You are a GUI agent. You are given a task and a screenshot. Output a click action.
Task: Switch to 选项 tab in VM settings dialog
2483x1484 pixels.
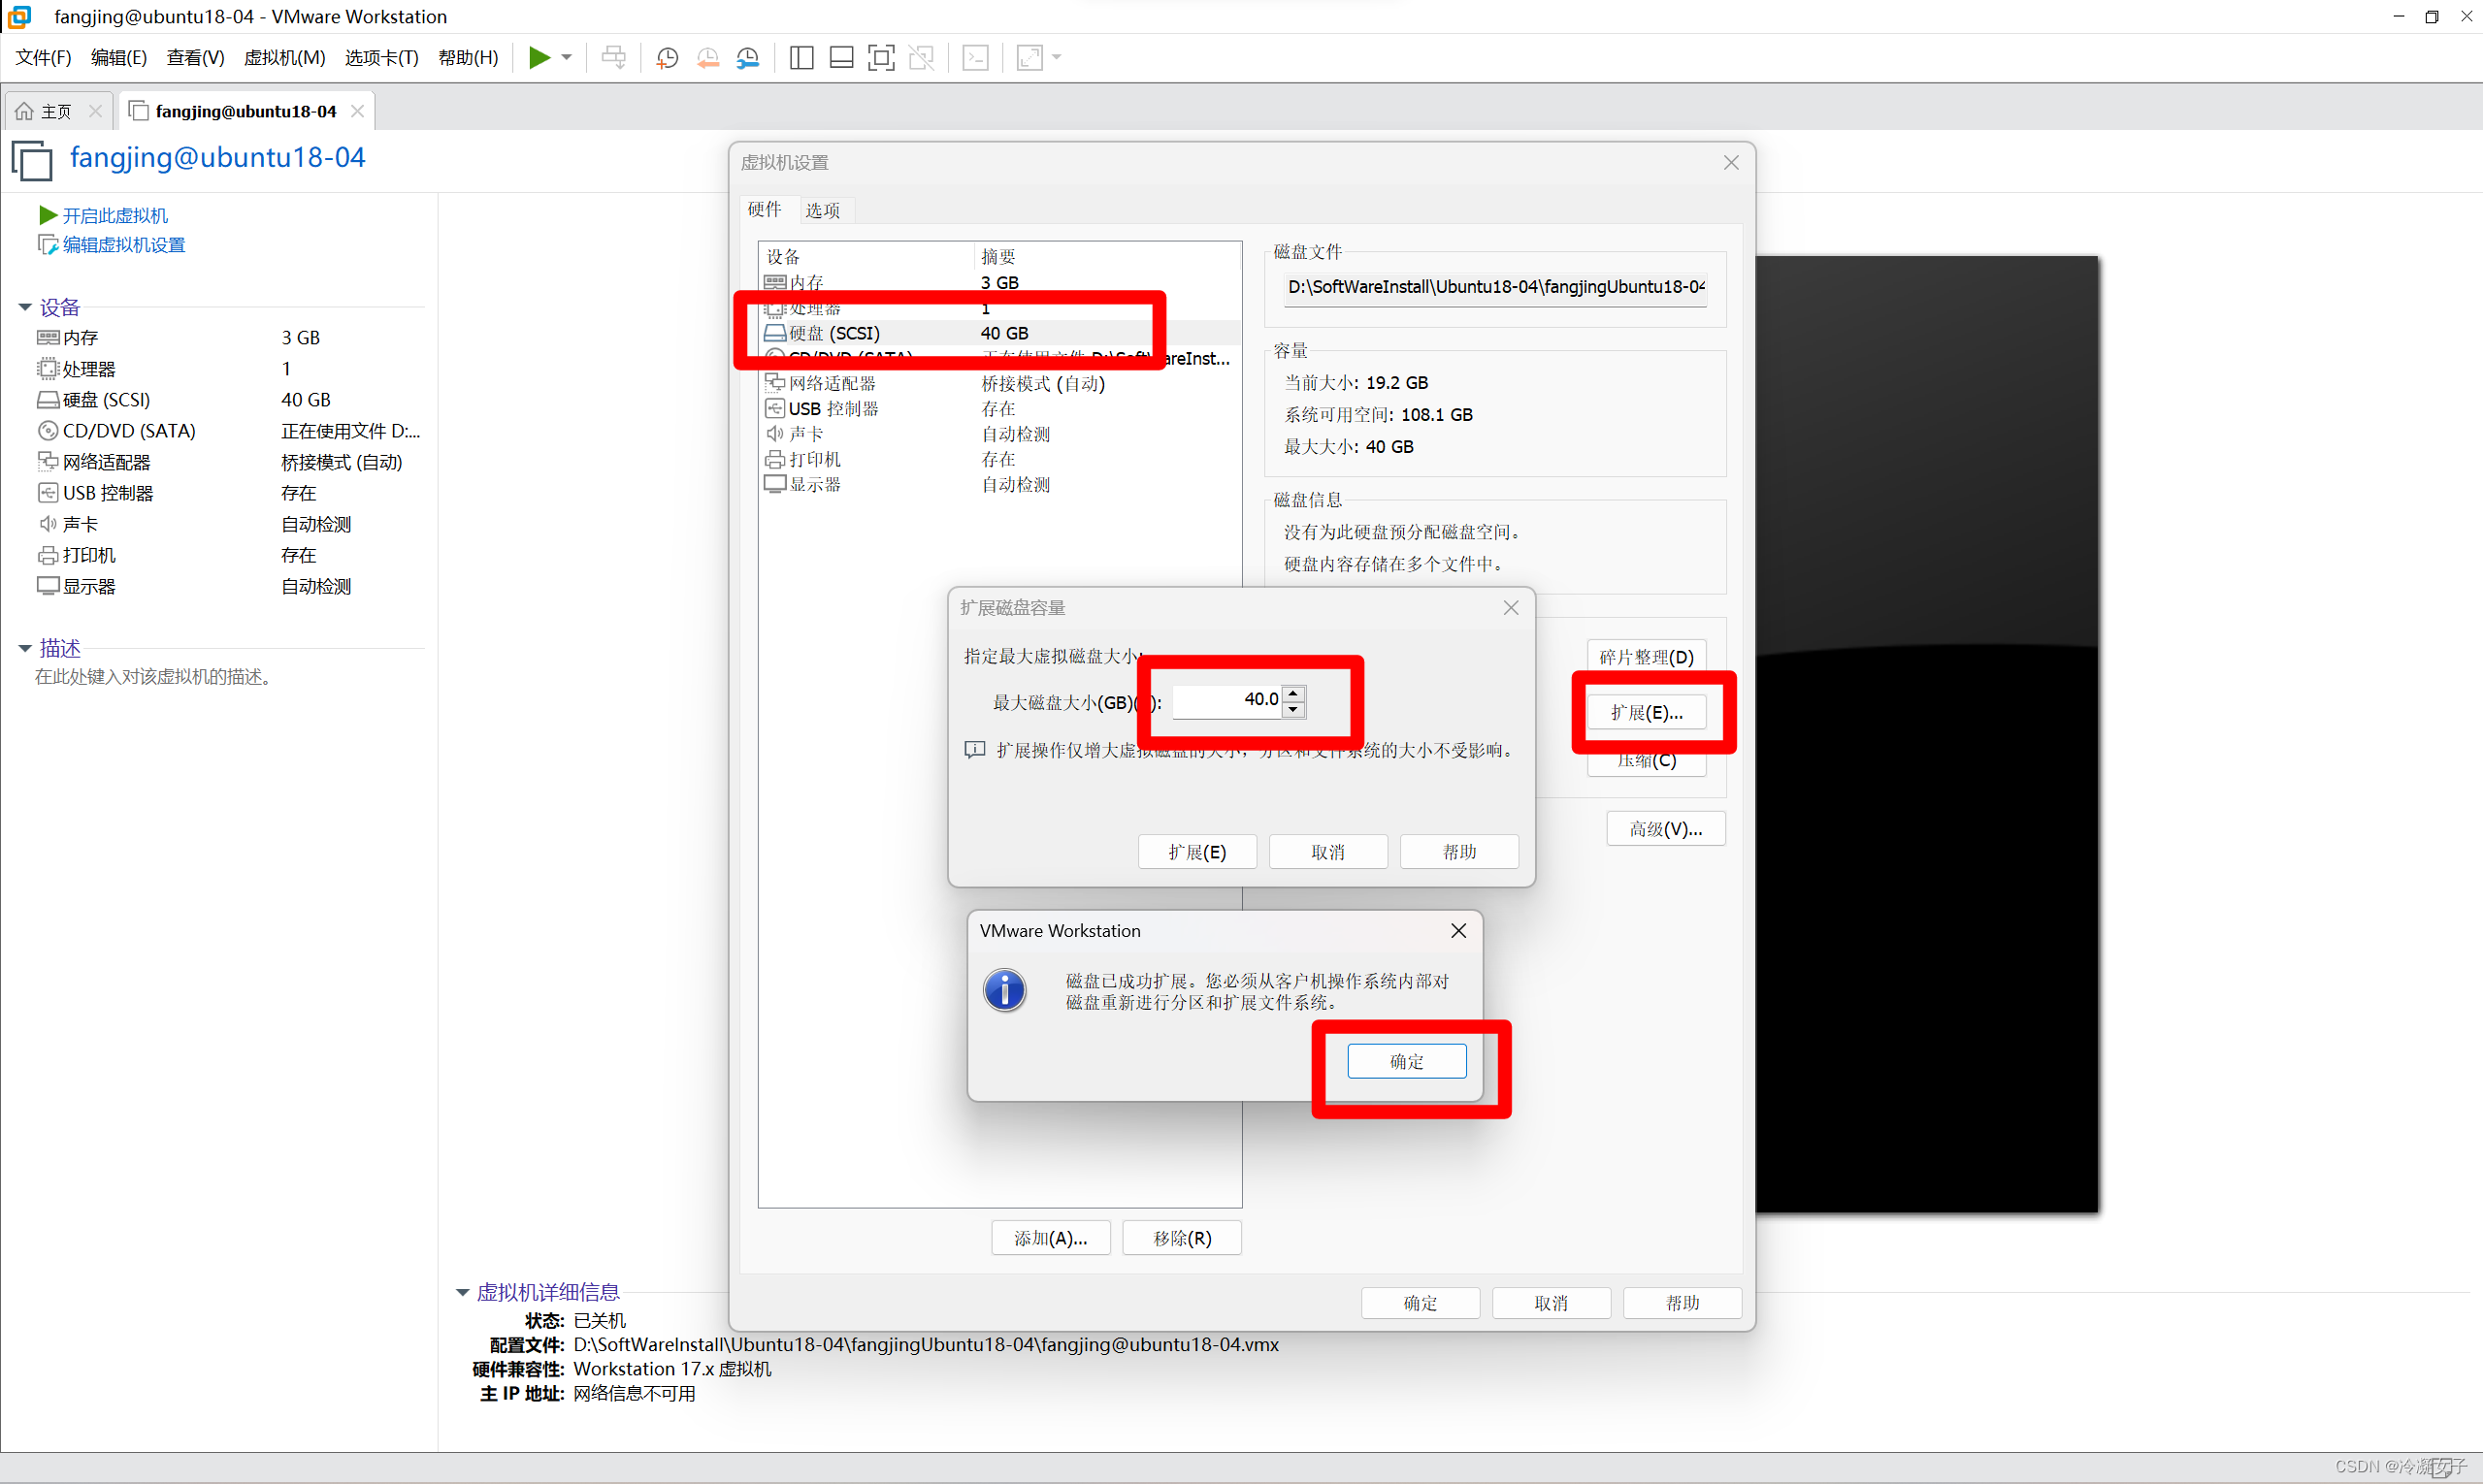pyautogui.click(x=823, y=210)
